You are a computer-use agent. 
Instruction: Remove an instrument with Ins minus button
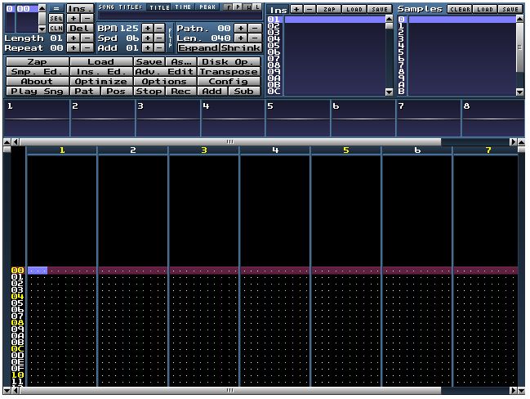pos(310,9)
